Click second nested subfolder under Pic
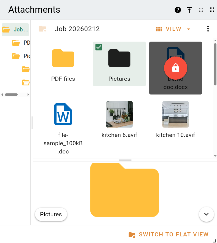This screenshot has width=217, height=243. pyautogui.click(x=26, y=82)
